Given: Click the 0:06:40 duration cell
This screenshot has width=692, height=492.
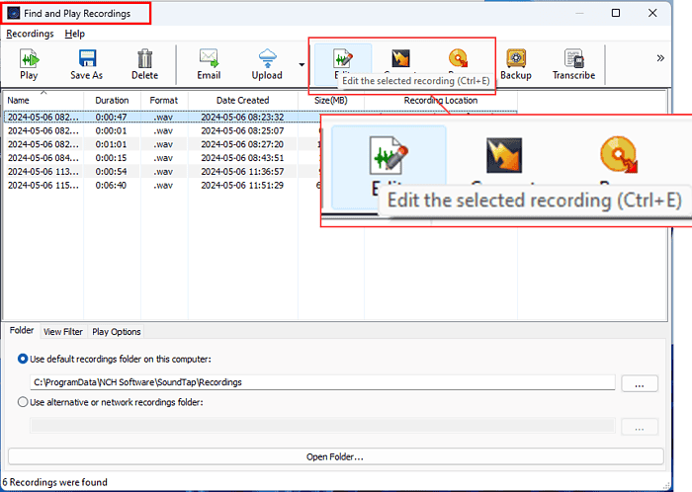Looking at the screenshot, I should (111, 185).
